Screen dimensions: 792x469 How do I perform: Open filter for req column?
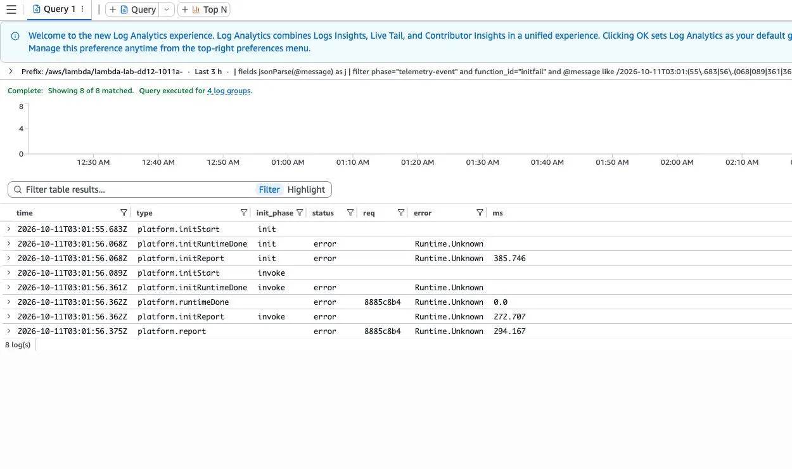[x=401, y=212]
